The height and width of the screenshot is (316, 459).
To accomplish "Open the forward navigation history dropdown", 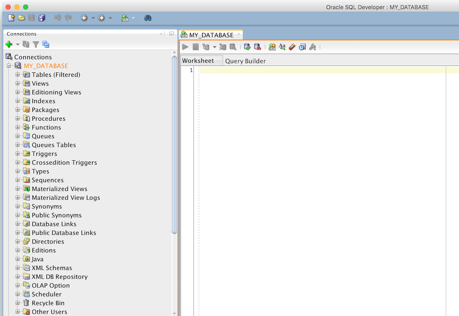I will [110, 18].
